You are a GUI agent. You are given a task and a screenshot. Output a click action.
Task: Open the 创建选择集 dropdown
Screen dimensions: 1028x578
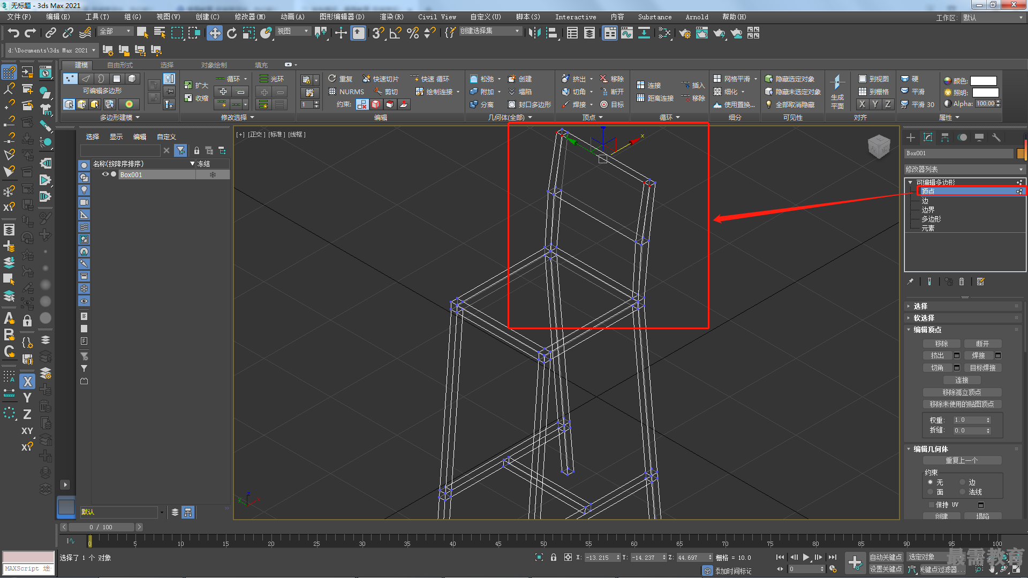coord(490,31)
